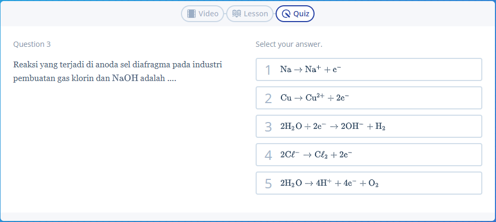Click the number 1 option label

tap(268, 70)
